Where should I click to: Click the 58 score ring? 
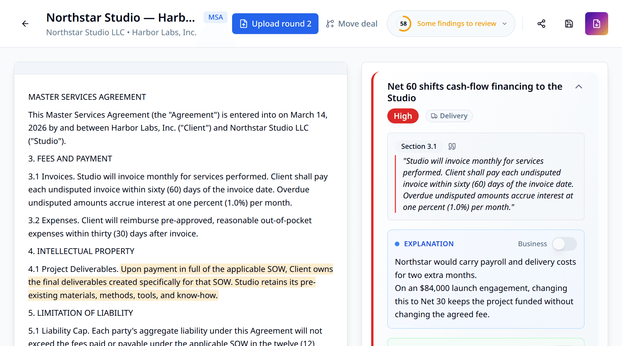pyautogui.click(x=403, y=24)
